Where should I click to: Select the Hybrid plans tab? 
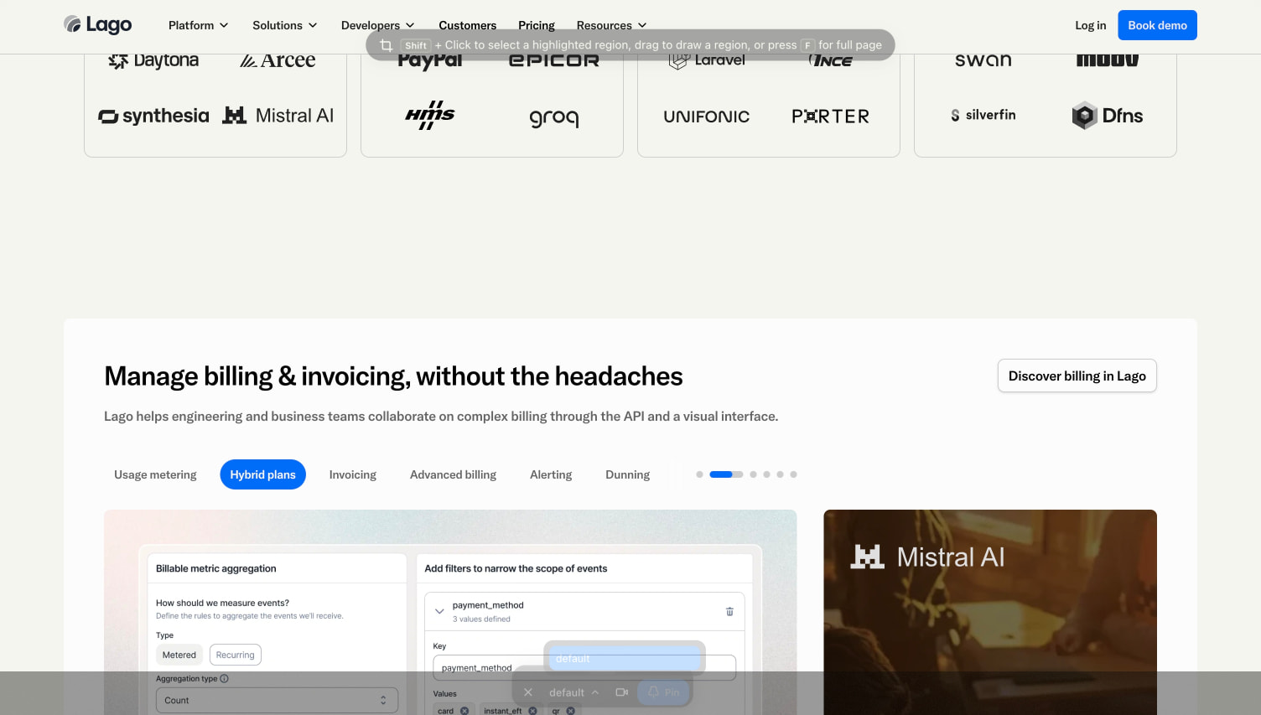coord(263,474)
